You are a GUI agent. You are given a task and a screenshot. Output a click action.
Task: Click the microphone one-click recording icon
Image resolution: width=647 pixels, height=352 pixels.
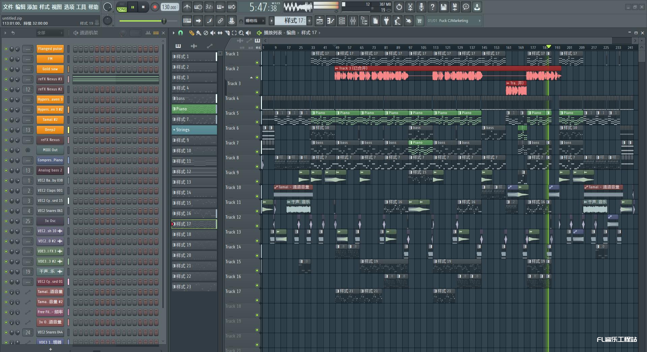coord(421,7)
